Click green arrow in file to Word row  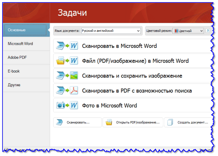pyautogui.click(x=67, y=60)
